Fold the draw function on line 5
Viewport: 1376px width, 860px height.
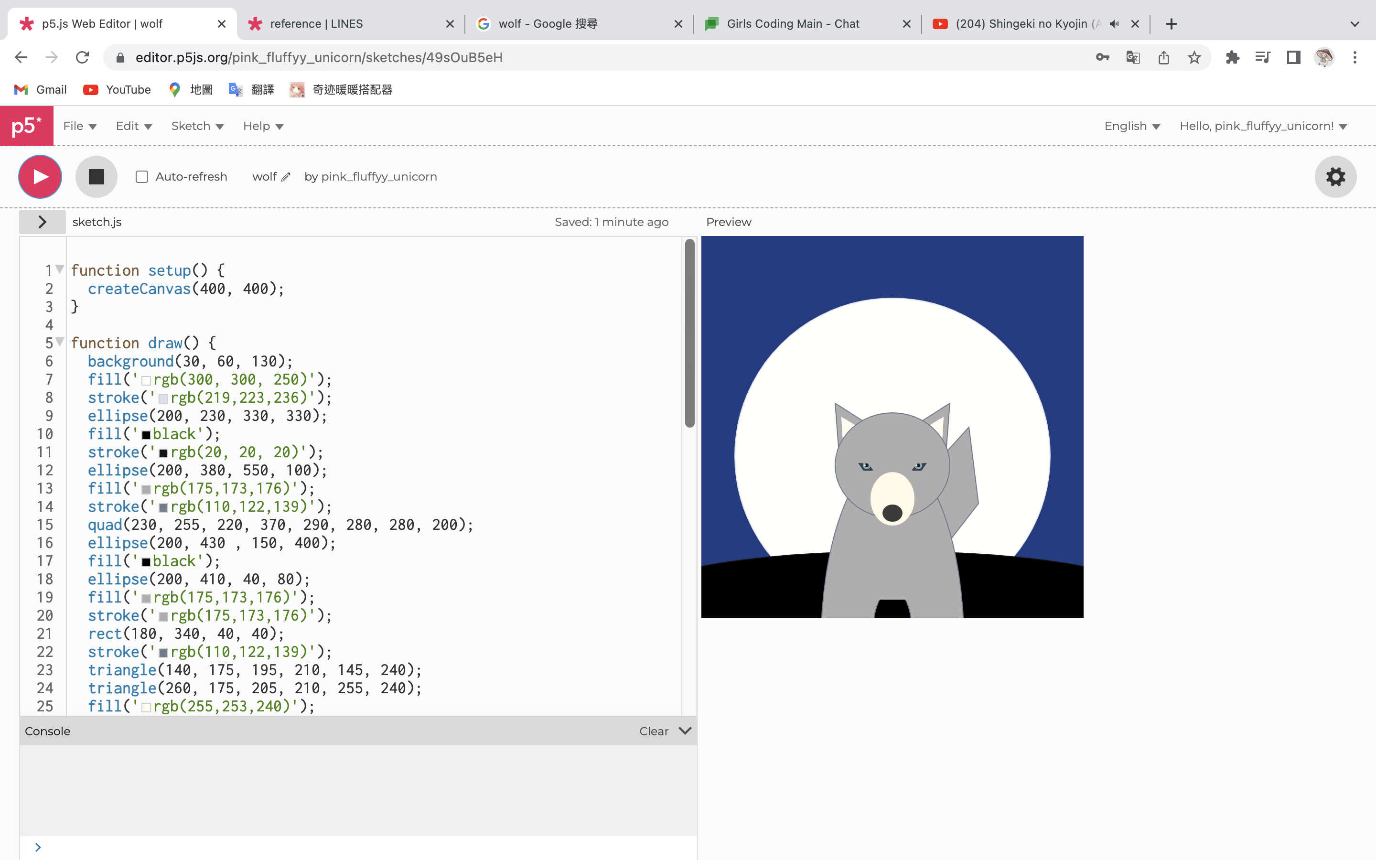(x=60, y=342)
